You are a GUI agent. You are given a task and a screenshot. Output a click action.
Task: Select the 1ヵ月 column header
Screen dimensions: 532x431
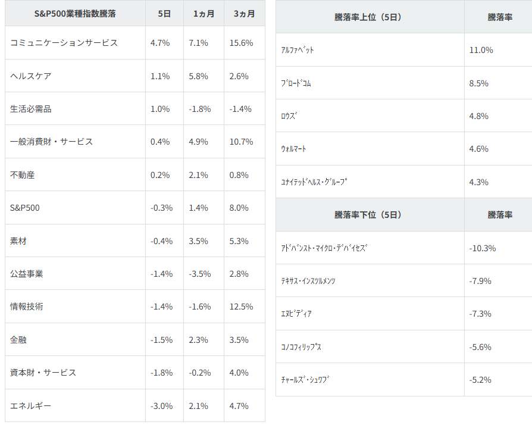click(204, 14)
